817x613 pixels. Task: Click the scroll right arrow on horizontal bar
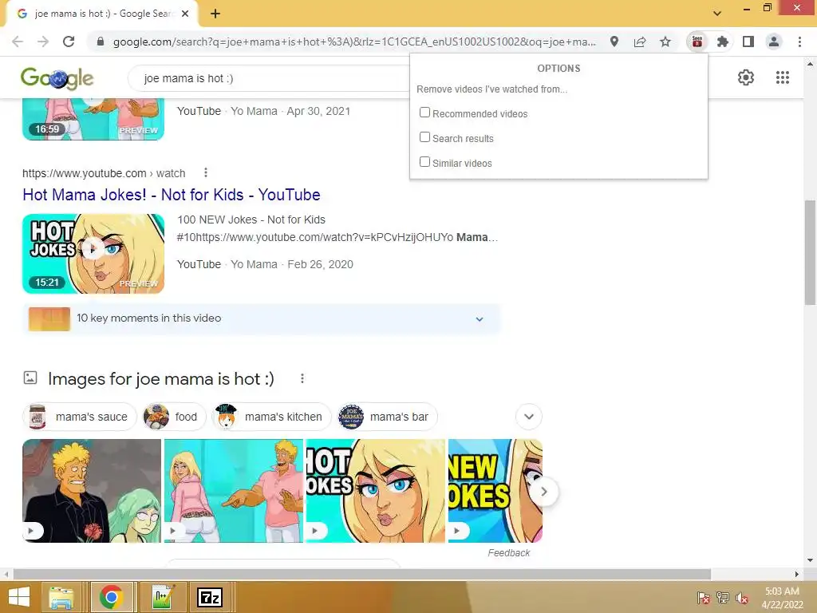point(796,574)
